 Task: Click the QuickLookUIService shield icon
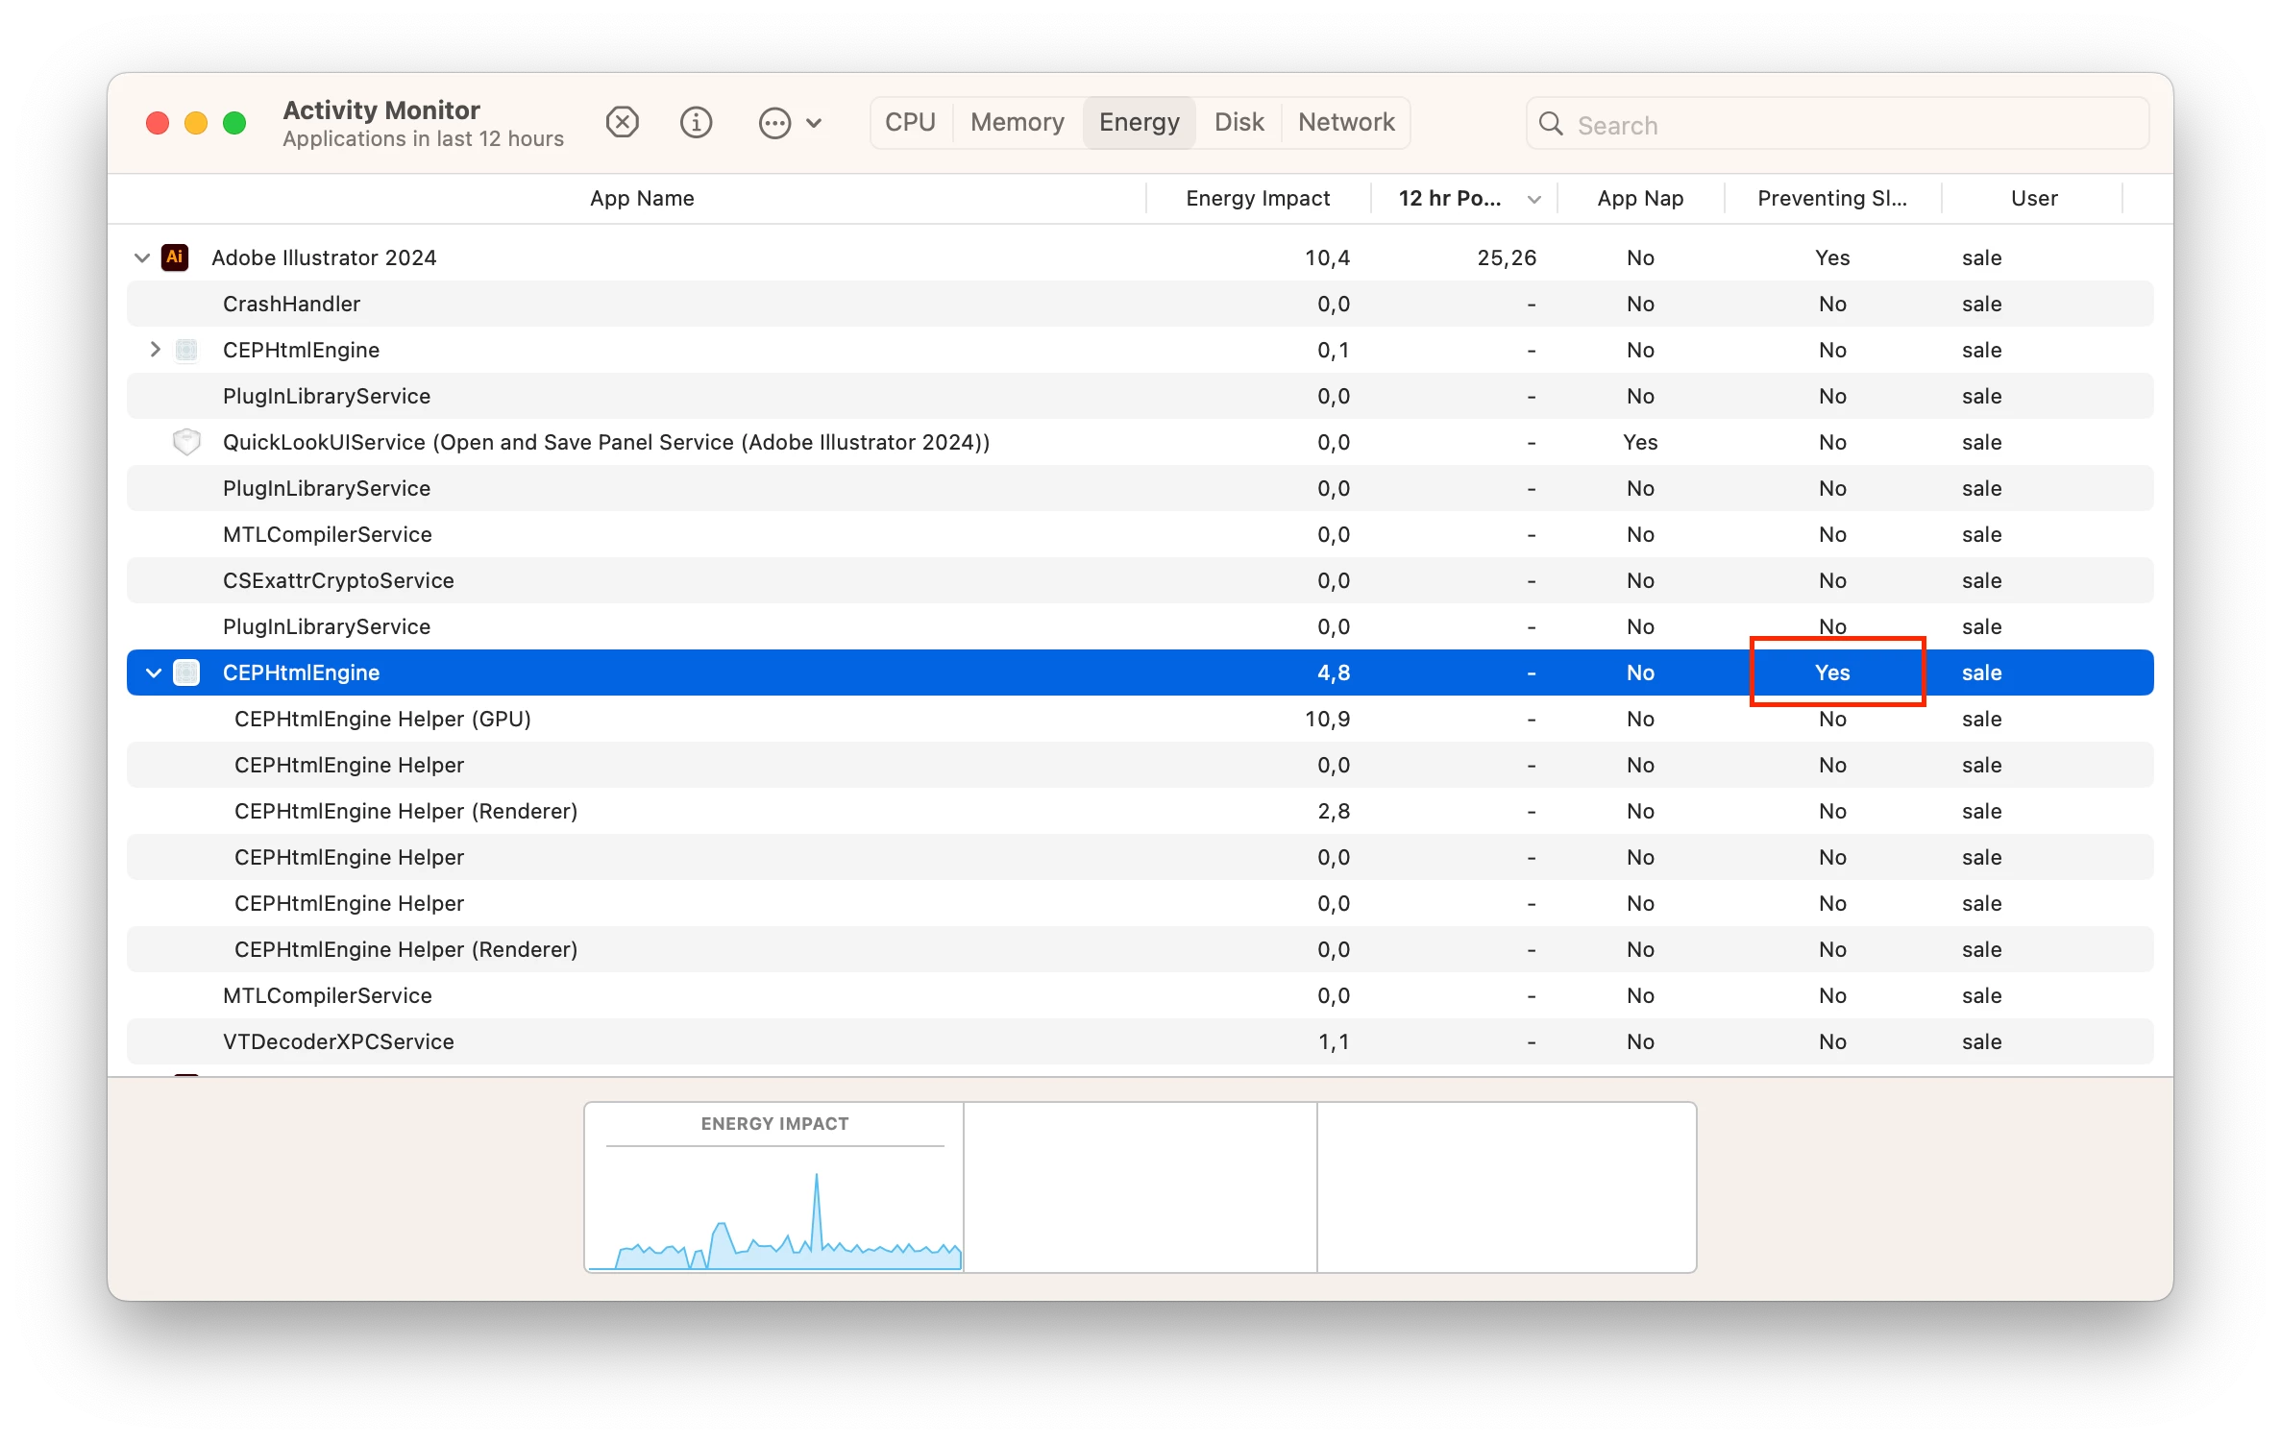pos(186,442)
